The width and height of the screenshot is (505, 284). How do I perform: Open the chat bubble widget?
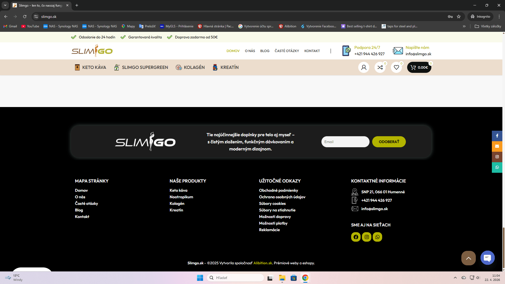click(487, 258)
